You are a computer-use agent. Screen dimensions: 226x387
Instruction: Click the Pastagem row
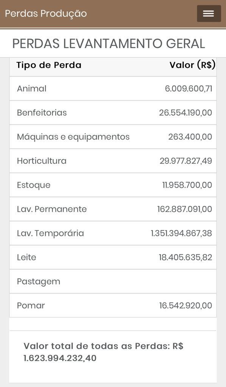[x=113, y=281]
